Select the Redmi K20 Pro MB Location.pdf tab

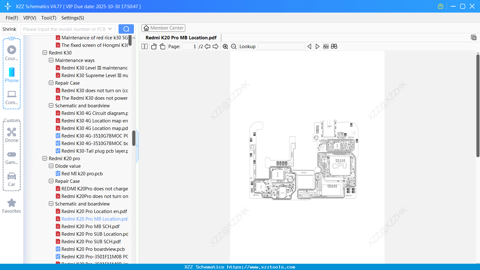pyautogui.click(x=181, y=38)
